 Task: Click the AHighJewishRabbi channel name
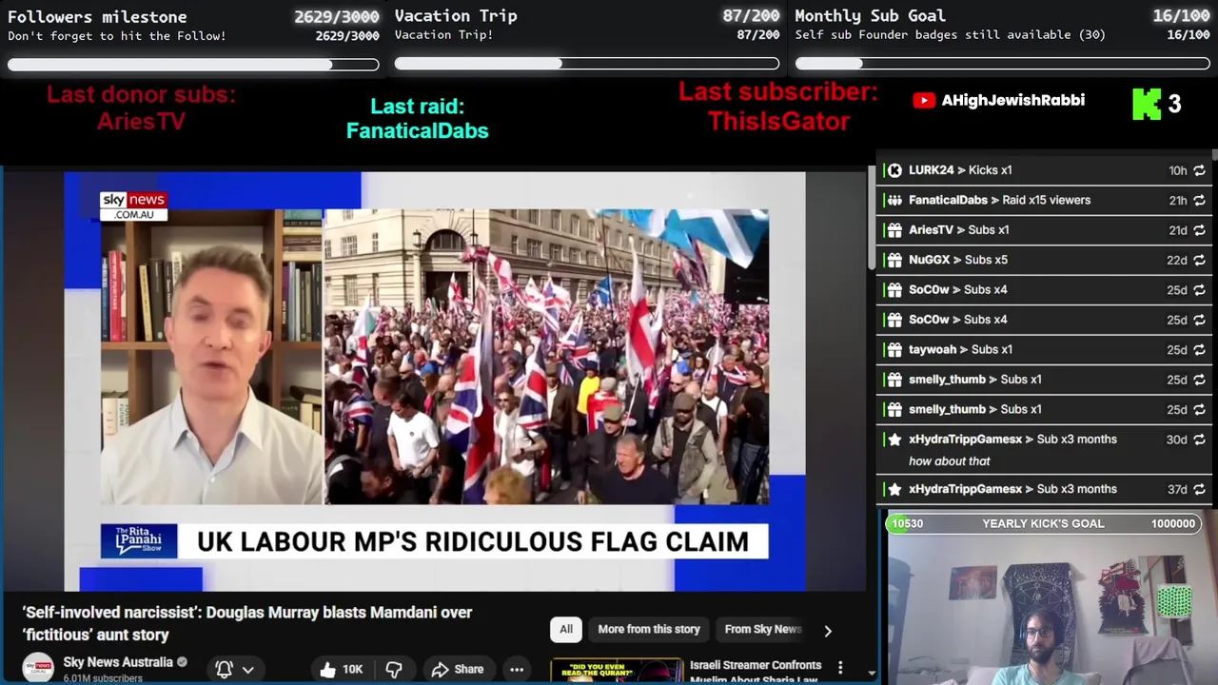[x=1012, y=100]
